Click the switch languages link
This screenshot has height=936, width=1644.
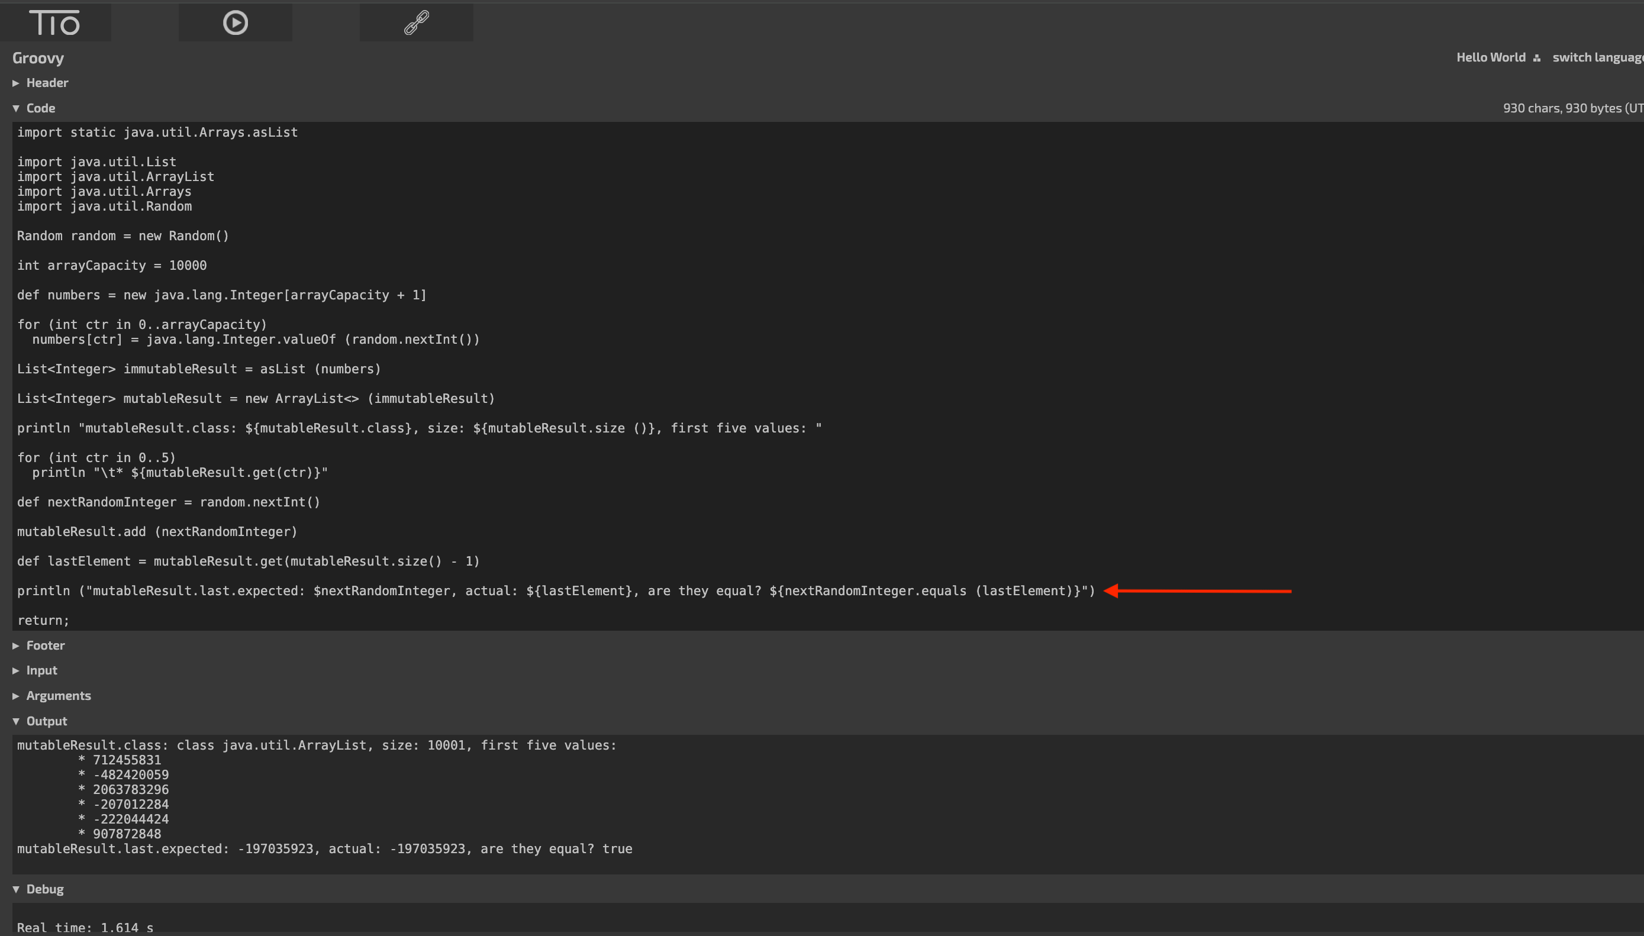tap(1597, 57)
